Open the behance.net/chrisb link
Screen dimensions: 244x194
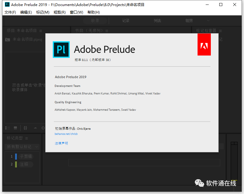pyautogui.click(x=66, y=134)
